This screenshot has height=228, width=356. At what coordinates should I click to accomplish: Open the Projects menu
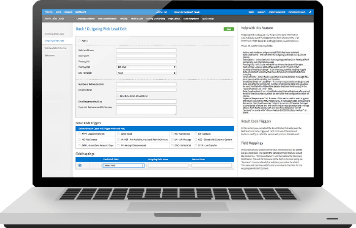(48, 12)
